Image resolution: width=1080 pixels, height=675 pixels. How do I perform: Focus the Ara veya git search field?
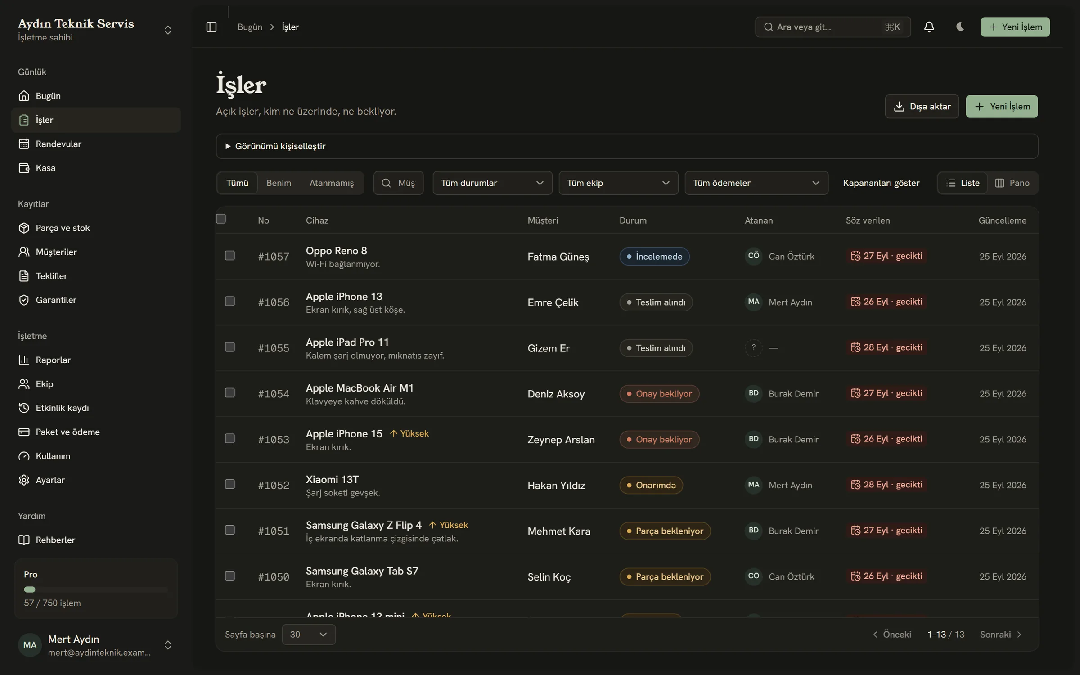(x=833, y=27)
